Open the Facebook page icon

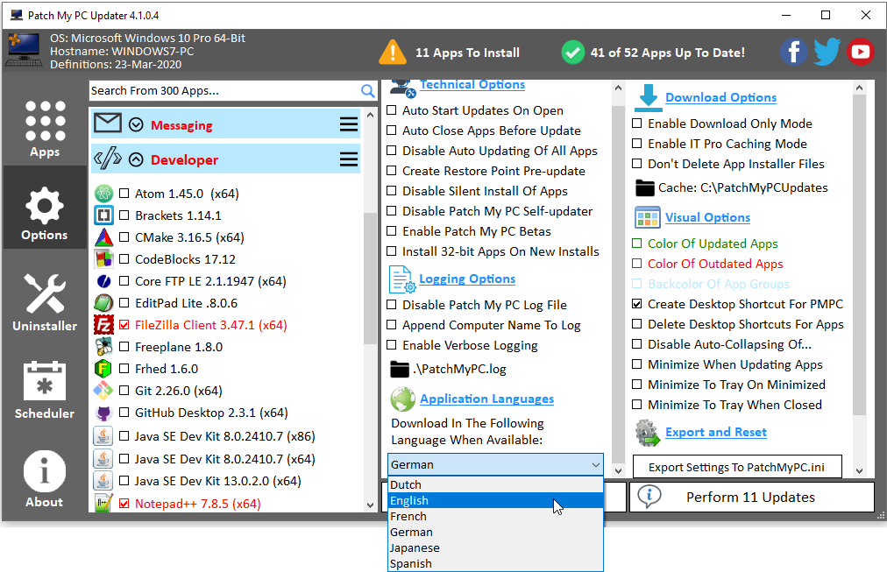[793, 52]
